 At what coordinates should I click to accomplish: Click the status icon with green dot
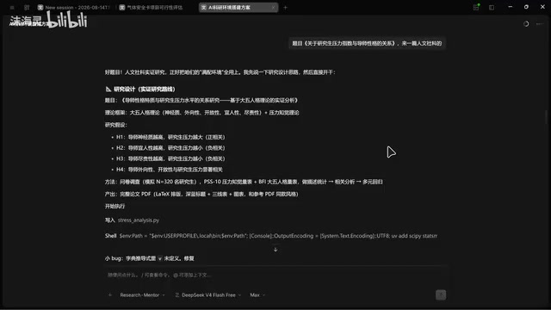point(476,7)
